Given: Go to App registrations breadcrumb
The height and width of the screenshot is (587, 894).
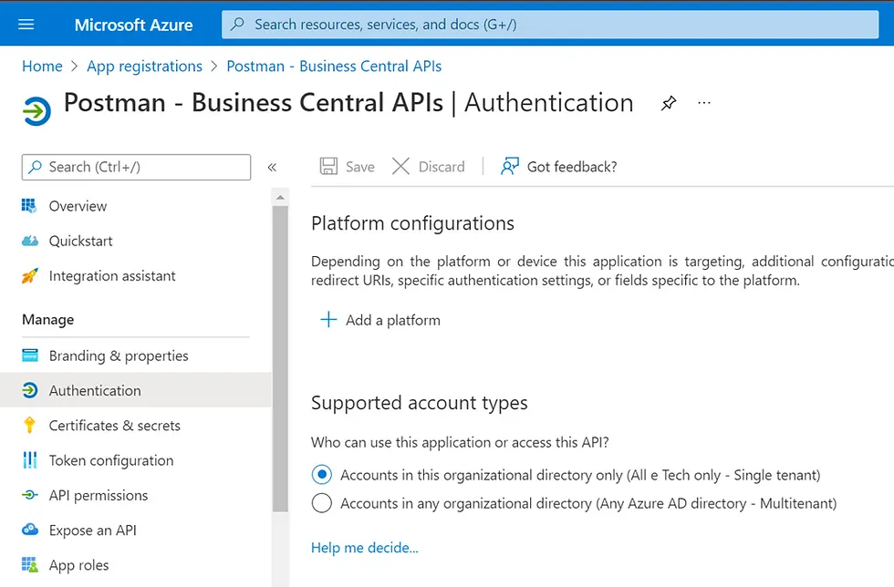Looking at the screenshot, I should point(144,67).
